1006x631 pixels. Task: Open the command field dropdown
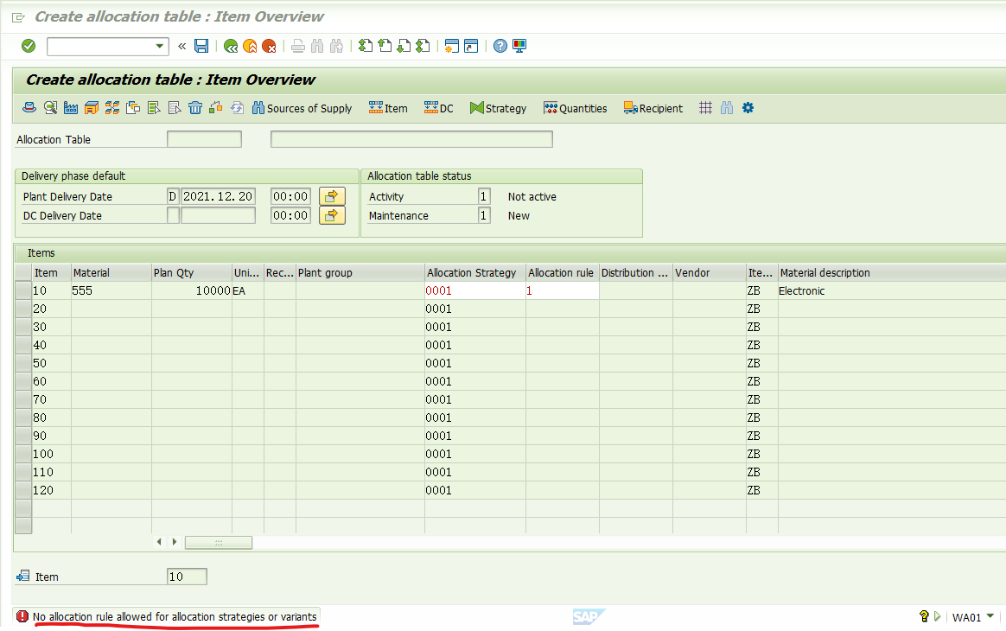159,46
